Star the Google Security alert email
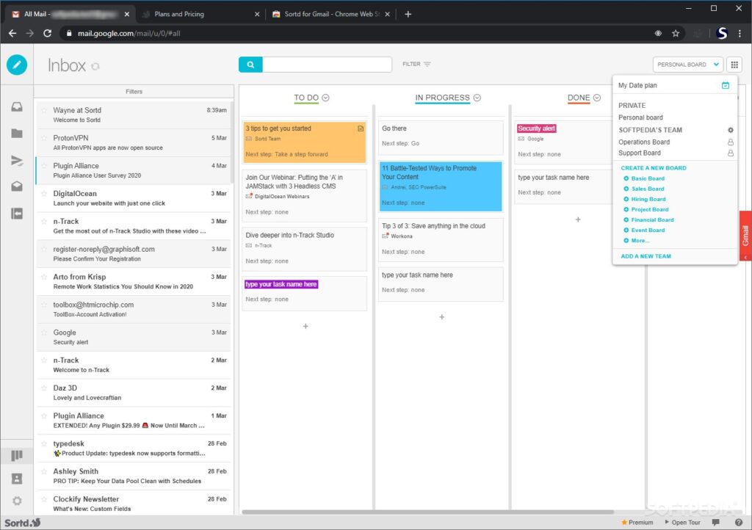The height and width of the screenshot is (530, 752). click(44, 333)
